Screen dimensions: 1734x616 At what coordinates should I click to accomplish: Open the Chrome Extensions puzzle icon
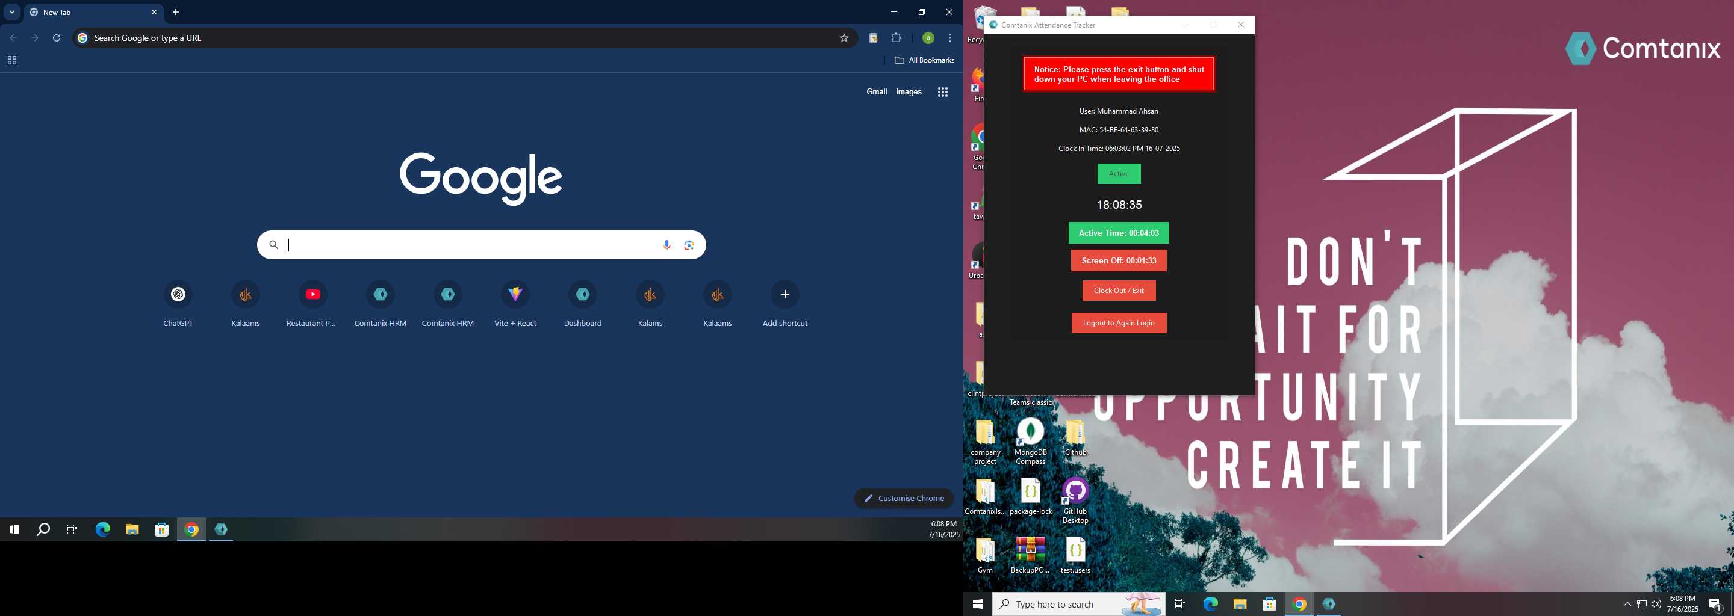pyautogui.click(x=896, y=38)
